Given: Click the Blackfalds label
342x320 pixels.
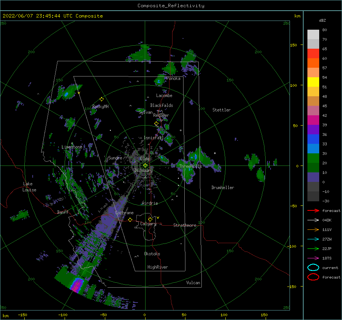Looking at the screenshot, I should pos(161,105).
